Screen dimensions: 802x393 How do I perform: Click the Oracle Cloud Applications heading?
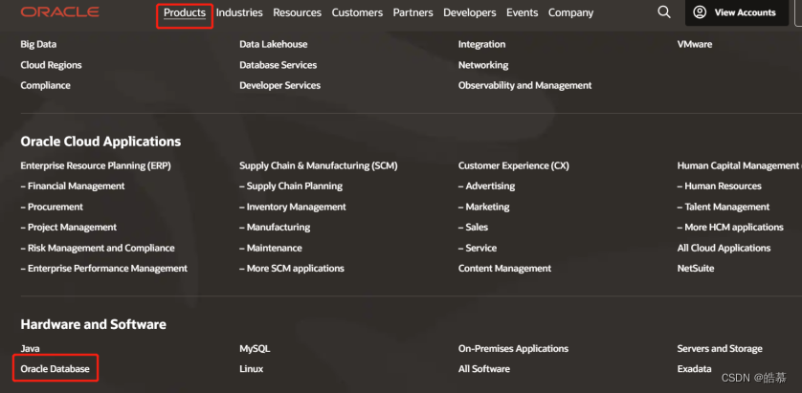click(x=100, y=142)
